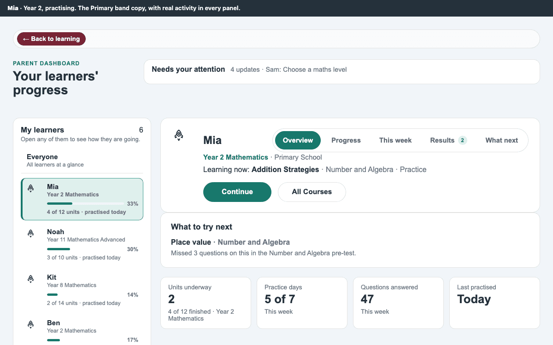Click "3 of 10 units · practised today"

[x=84, y=258]
